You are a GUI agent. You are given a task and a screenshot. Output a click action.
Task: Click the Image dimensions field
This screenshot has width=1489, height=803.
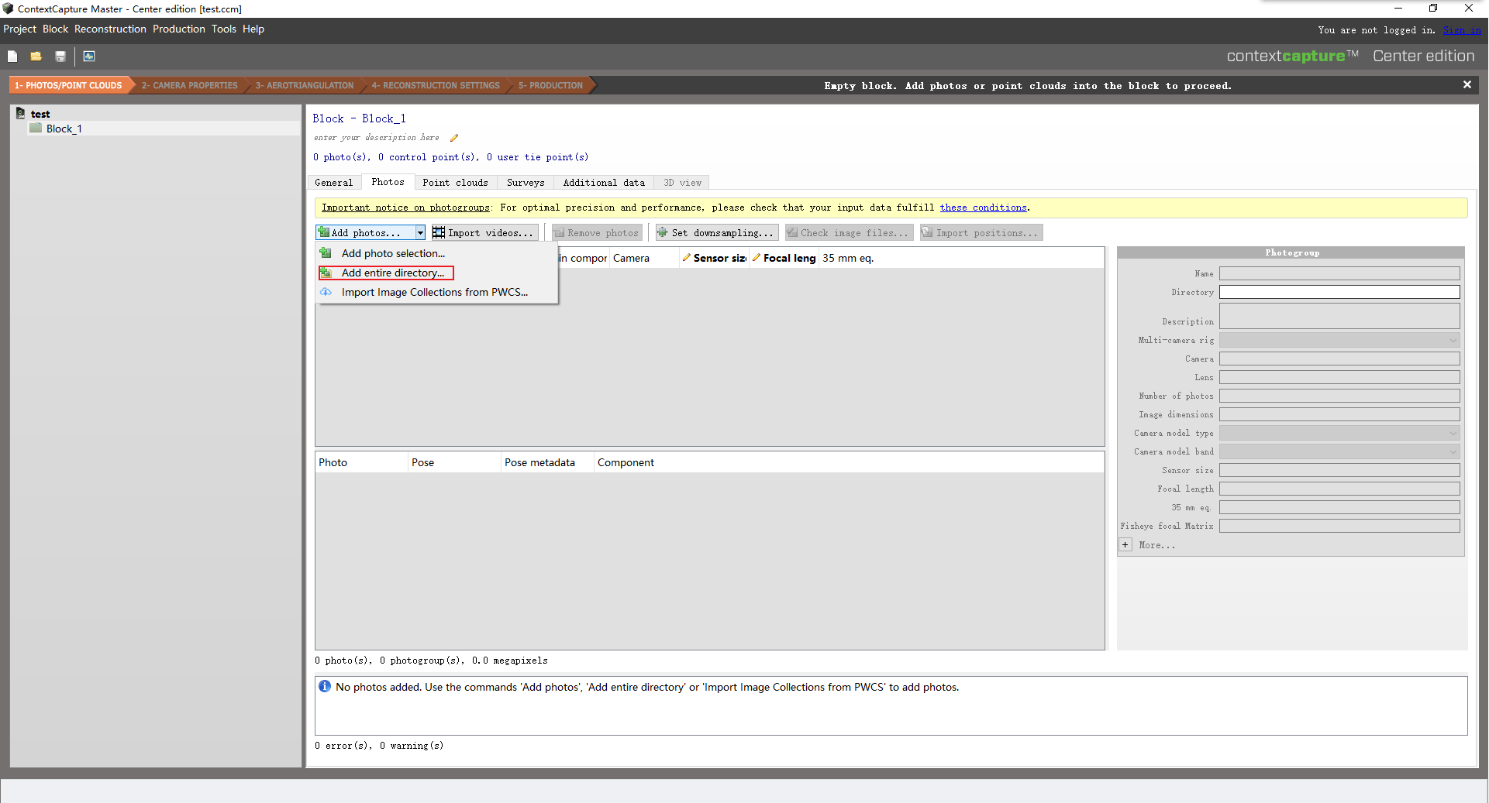click(1339, 414)
